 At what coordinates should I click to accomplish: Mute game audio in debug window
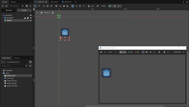[x=159, y=52]
